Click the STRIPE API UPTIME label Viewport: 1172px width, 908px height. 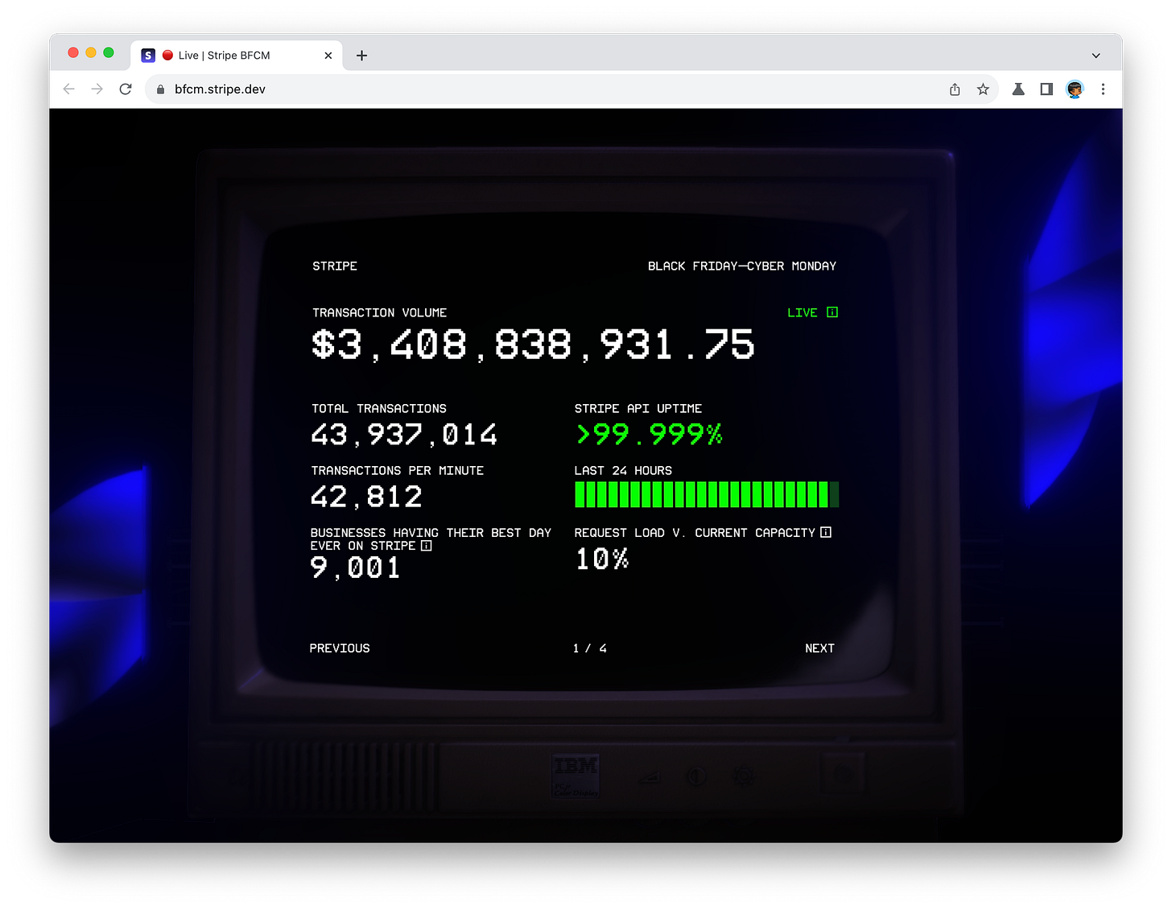[638, 408]
